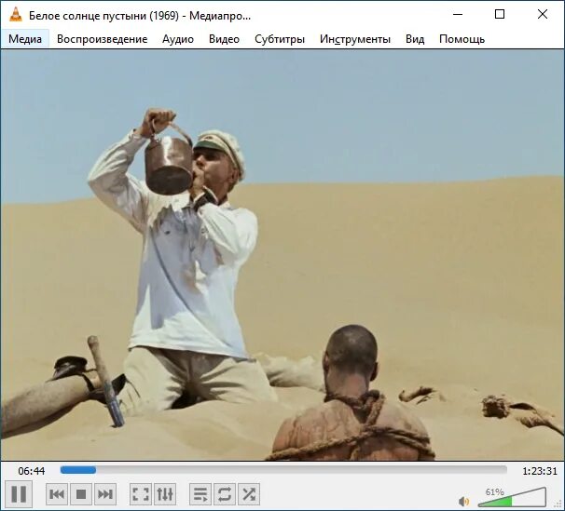Open the Медиа menu

tap(25, 39)
